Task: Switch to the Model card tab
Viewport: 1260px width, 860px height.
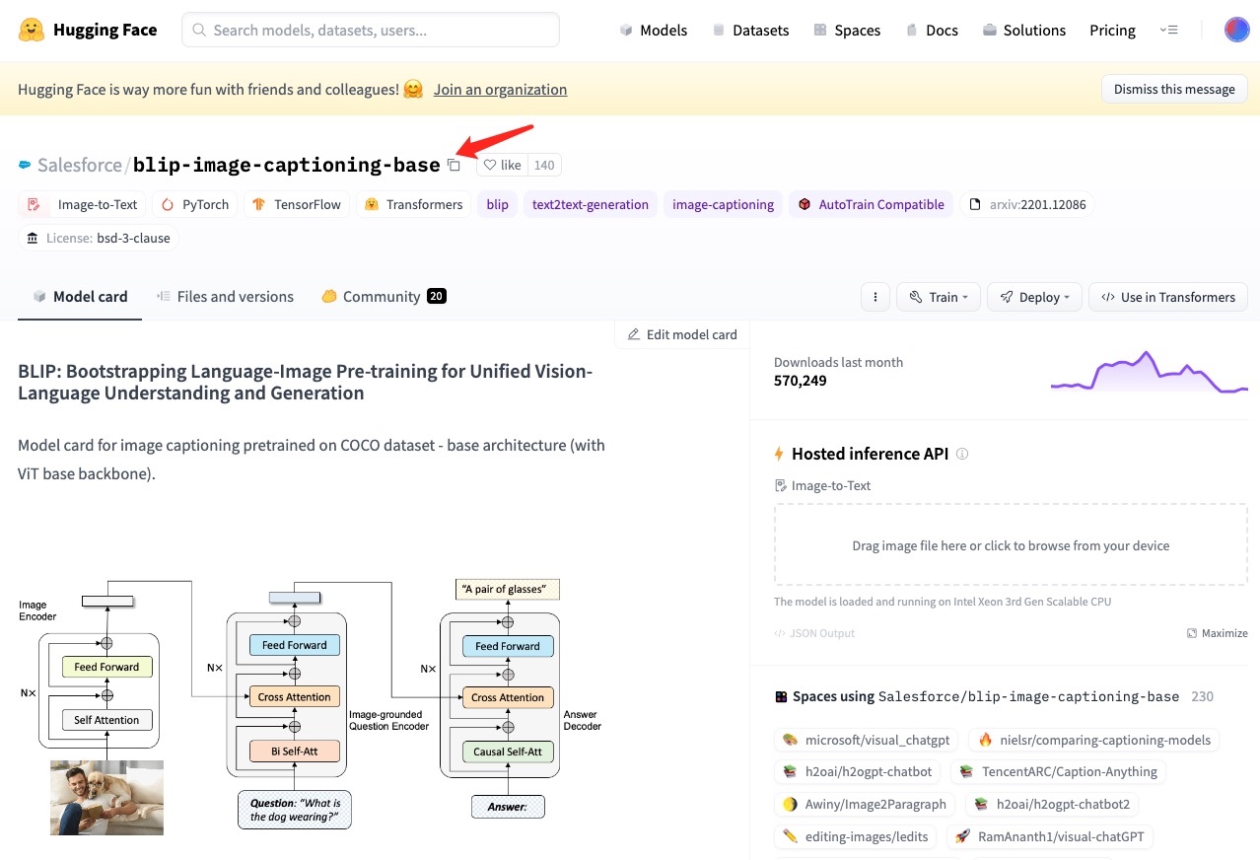Action: [x=80, y=296]
